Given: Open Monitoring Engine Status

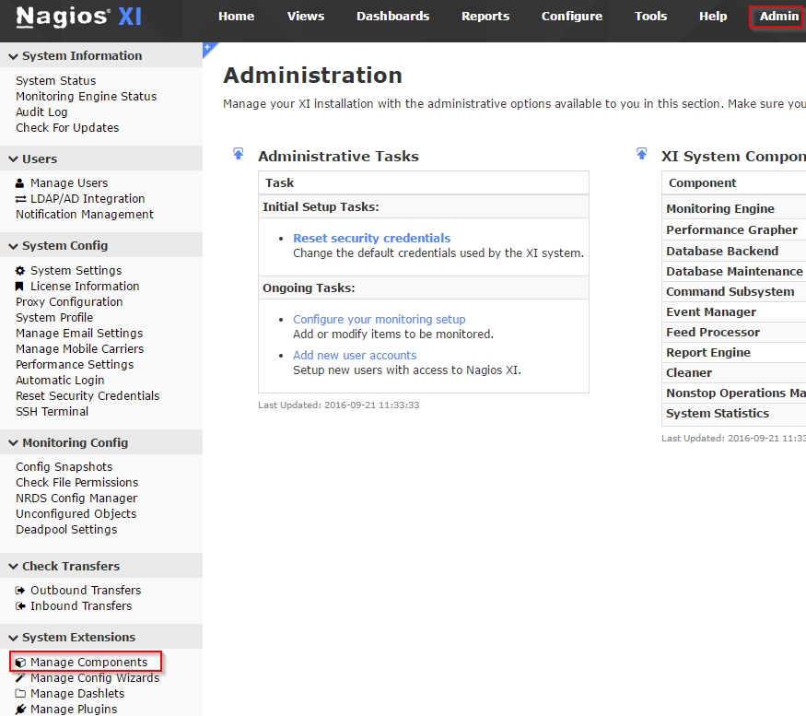Looking at the screenshot, I should (x=87, y=97).
